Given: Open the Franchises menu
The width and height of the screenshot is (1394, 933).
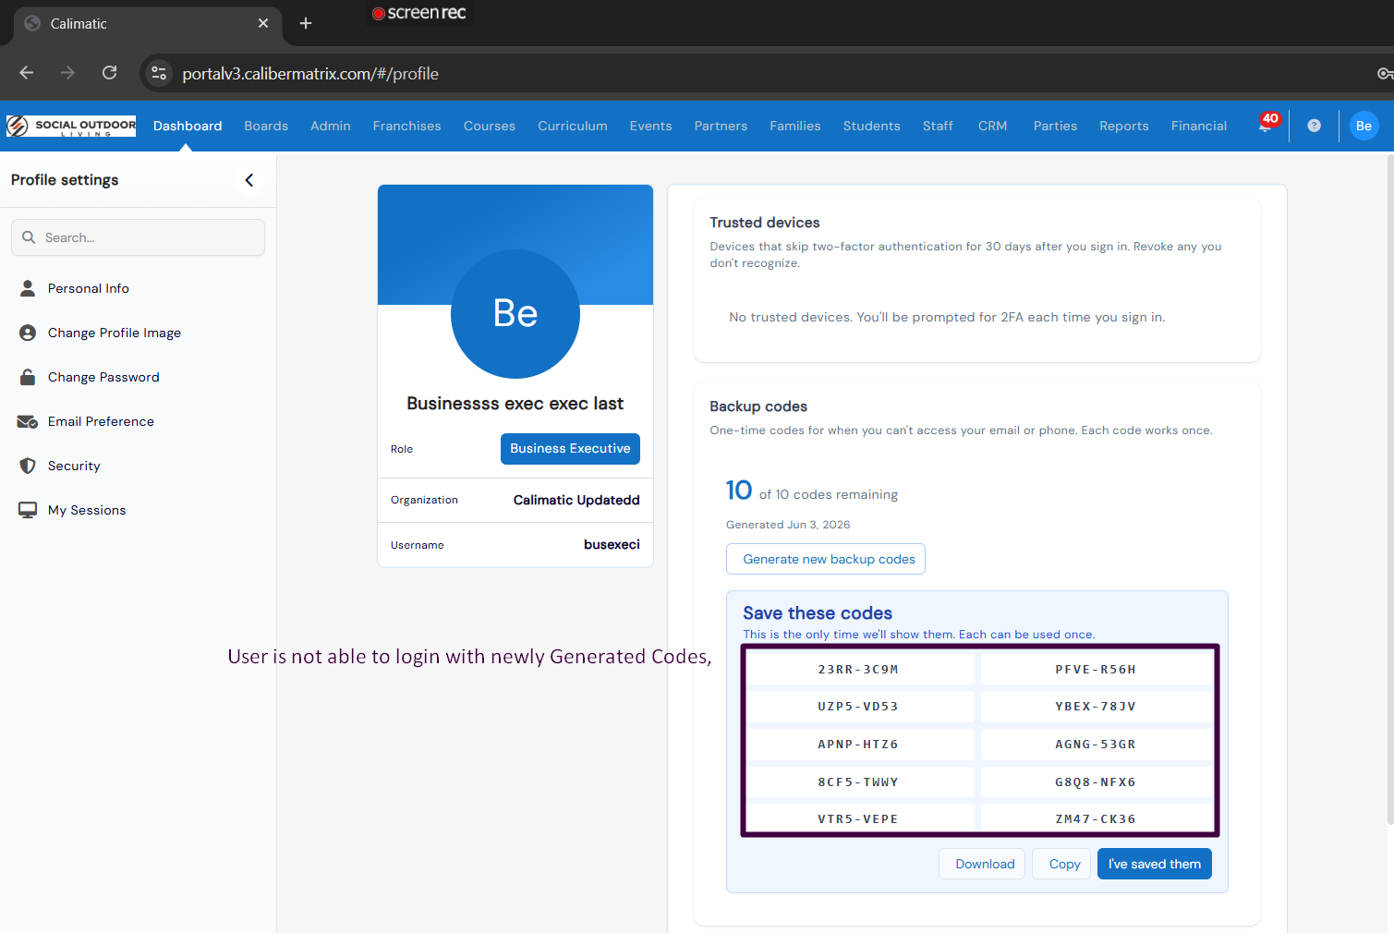Looking at the screenshot, I should click(x=407, y=126).
